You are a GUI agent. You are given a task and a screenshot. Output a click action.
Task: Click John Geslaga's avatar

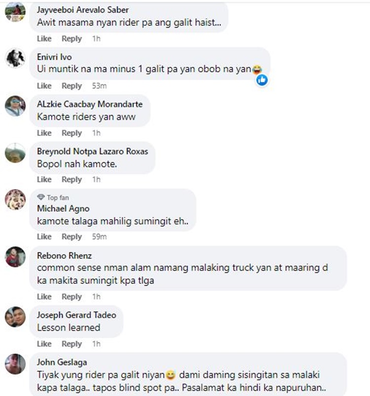pyautogui.click(x=15, y=363)
